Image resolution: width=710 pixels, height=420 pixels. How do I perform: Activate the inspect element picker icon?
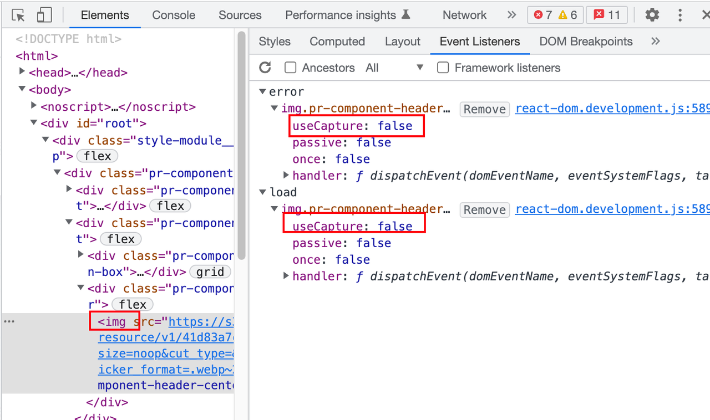coord(18,15)
